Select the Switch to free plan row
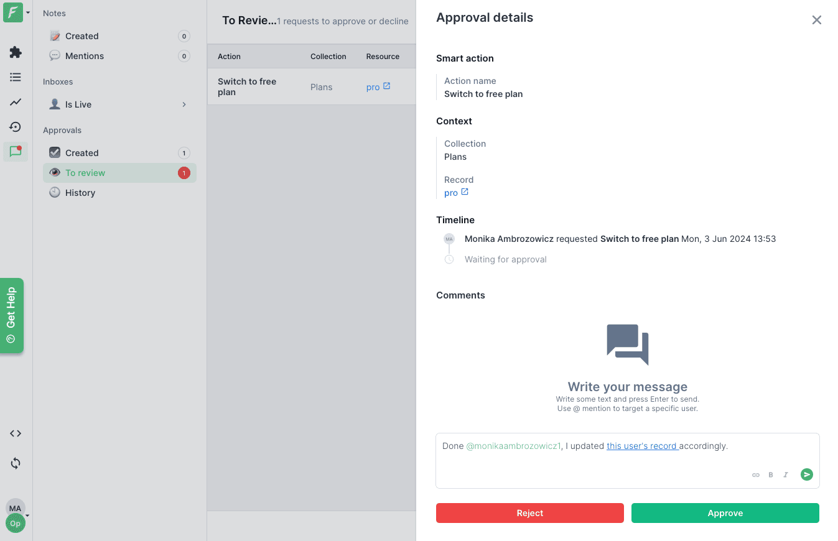The height and width of the screenshot is (541, 838). coord(312,87)
